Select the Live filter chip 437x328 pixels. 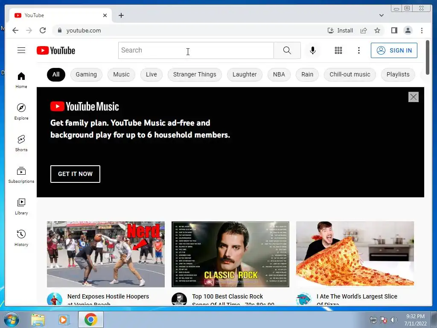[x=151, y=74]
